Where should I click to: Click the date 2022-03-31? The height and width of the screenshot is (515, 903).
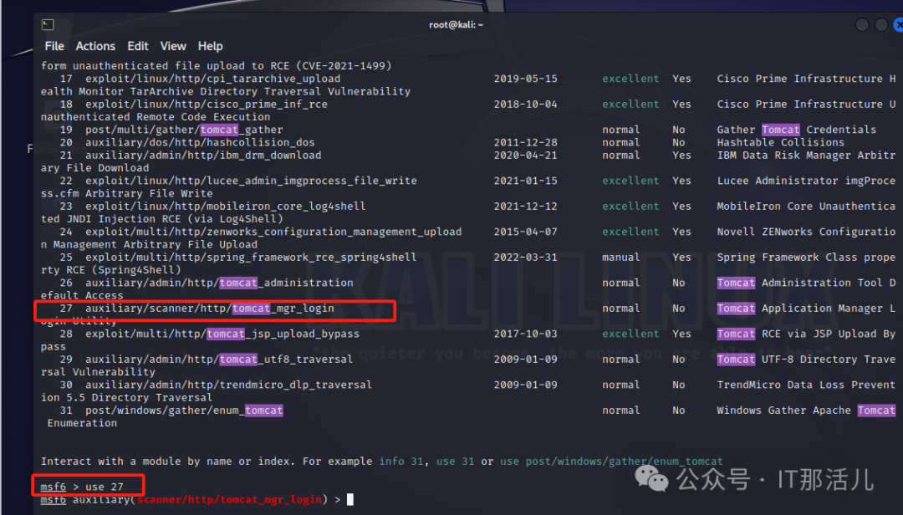coord(525,257)
